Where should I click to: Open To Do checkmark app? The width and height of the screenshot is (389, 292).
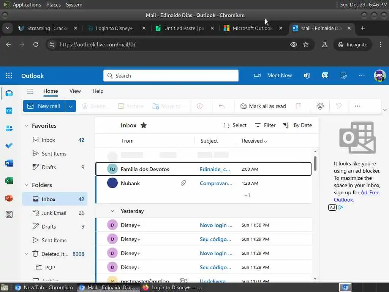coord(9,146)
